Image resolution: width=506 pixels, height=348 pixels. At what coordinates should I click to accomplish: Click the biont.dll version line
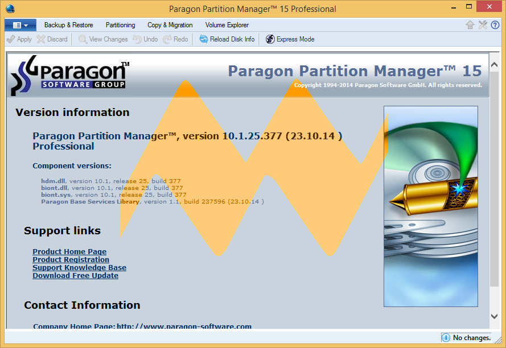[x=112, y=188]
